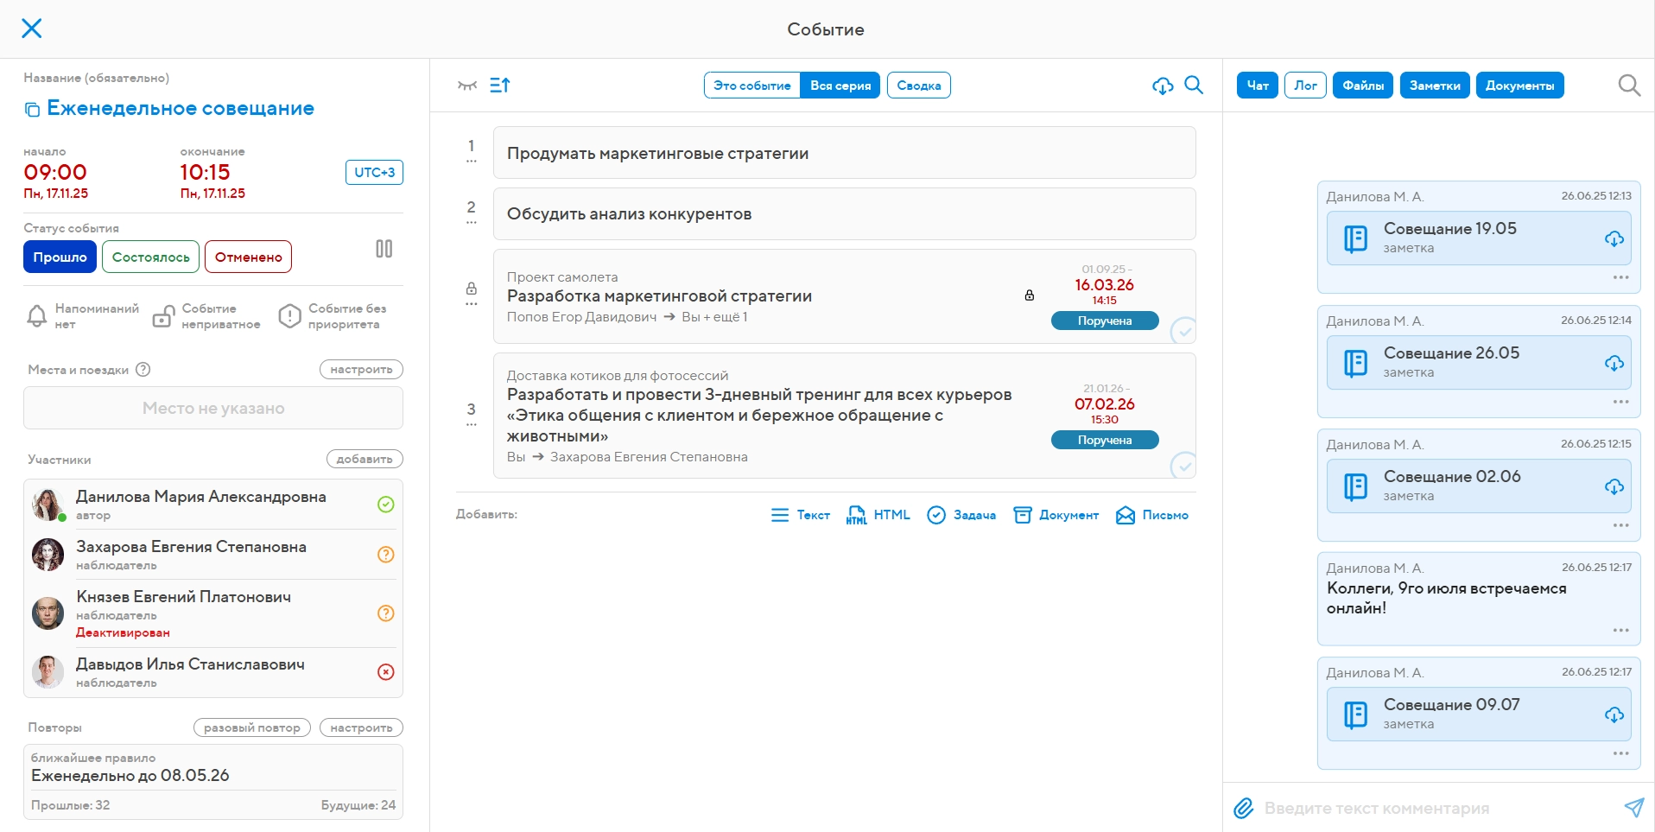Open the dots menu under agenda item 1
The height and width of the screenshot is (832, 1655).
pos(471,162)
